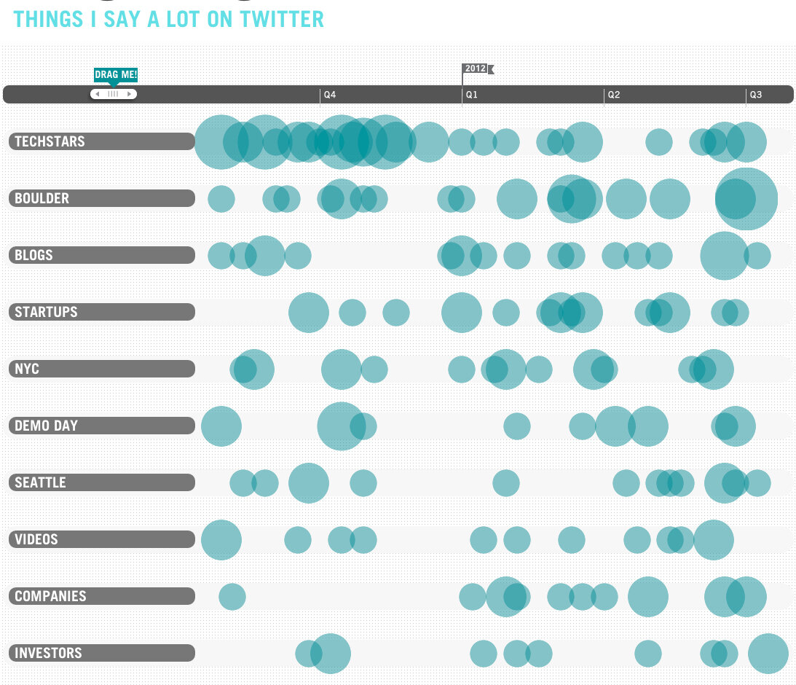
Task: Click the NYC row label
Action: tap(101, 369)
